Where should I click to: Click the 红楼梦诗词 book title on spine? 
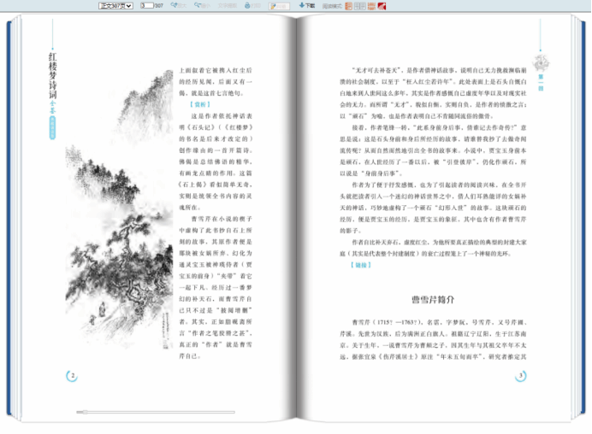[x=52, y=75]
